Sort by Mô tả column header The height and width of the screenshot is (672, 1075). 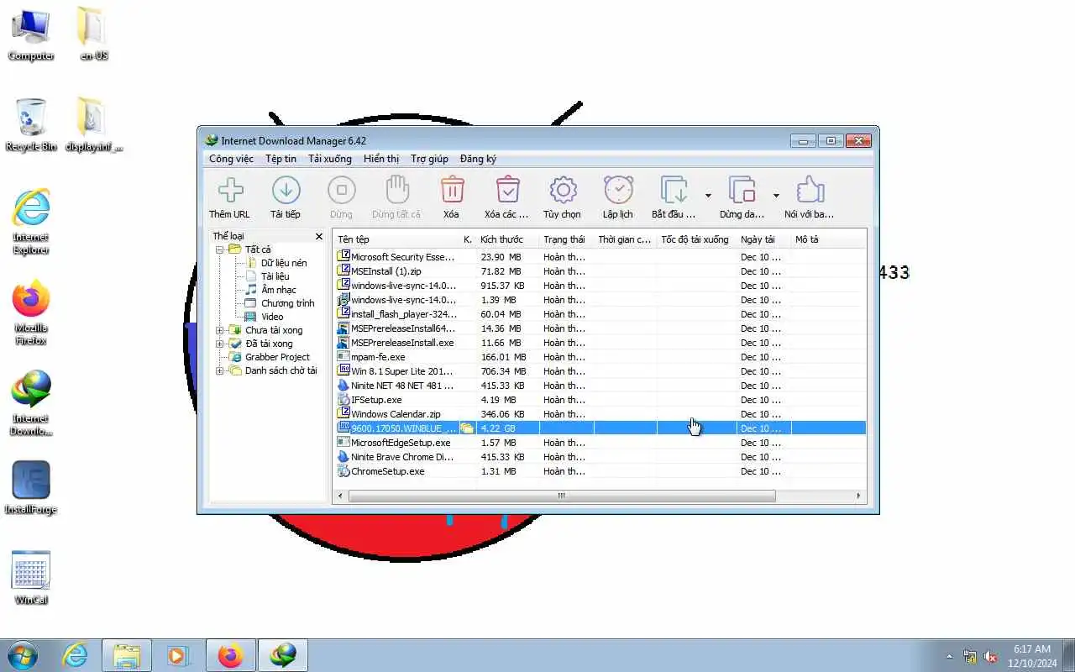tap(828, 239)
